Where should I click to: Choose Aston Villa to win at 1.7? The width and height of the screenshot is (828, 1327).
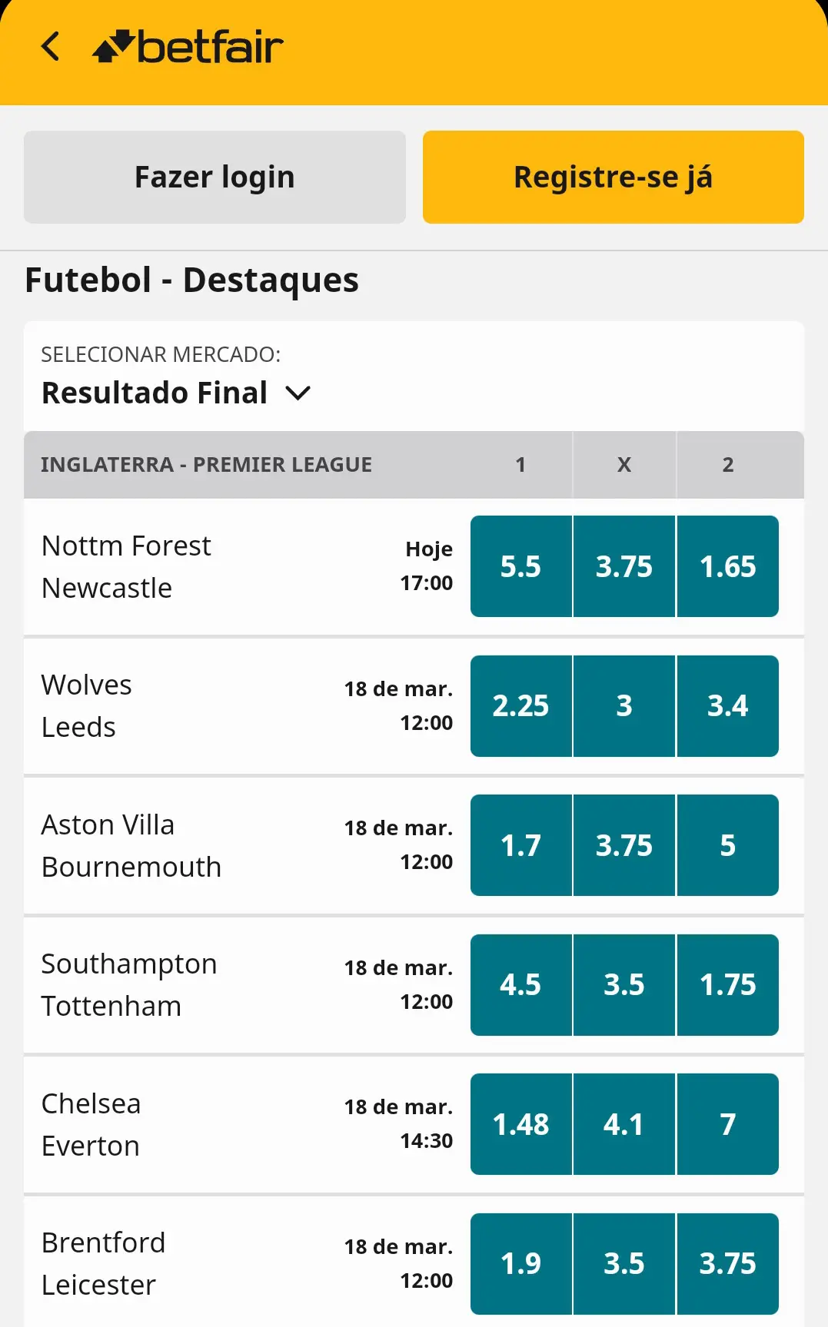coord(521,844)
